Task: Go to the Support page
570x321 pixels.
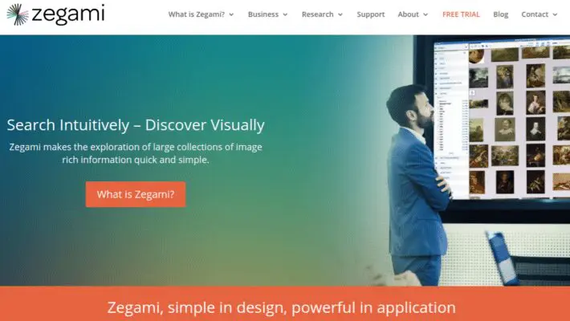Action: pyautogui.click(x=370, y=14)
